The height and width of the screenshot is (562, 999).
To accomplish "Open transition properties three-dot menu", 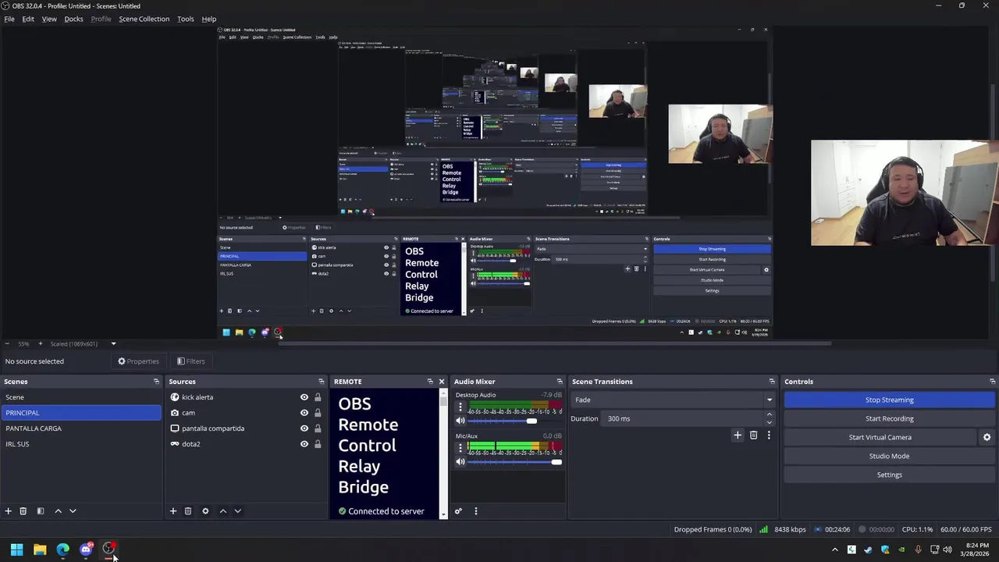I will [x=769, y=435].
